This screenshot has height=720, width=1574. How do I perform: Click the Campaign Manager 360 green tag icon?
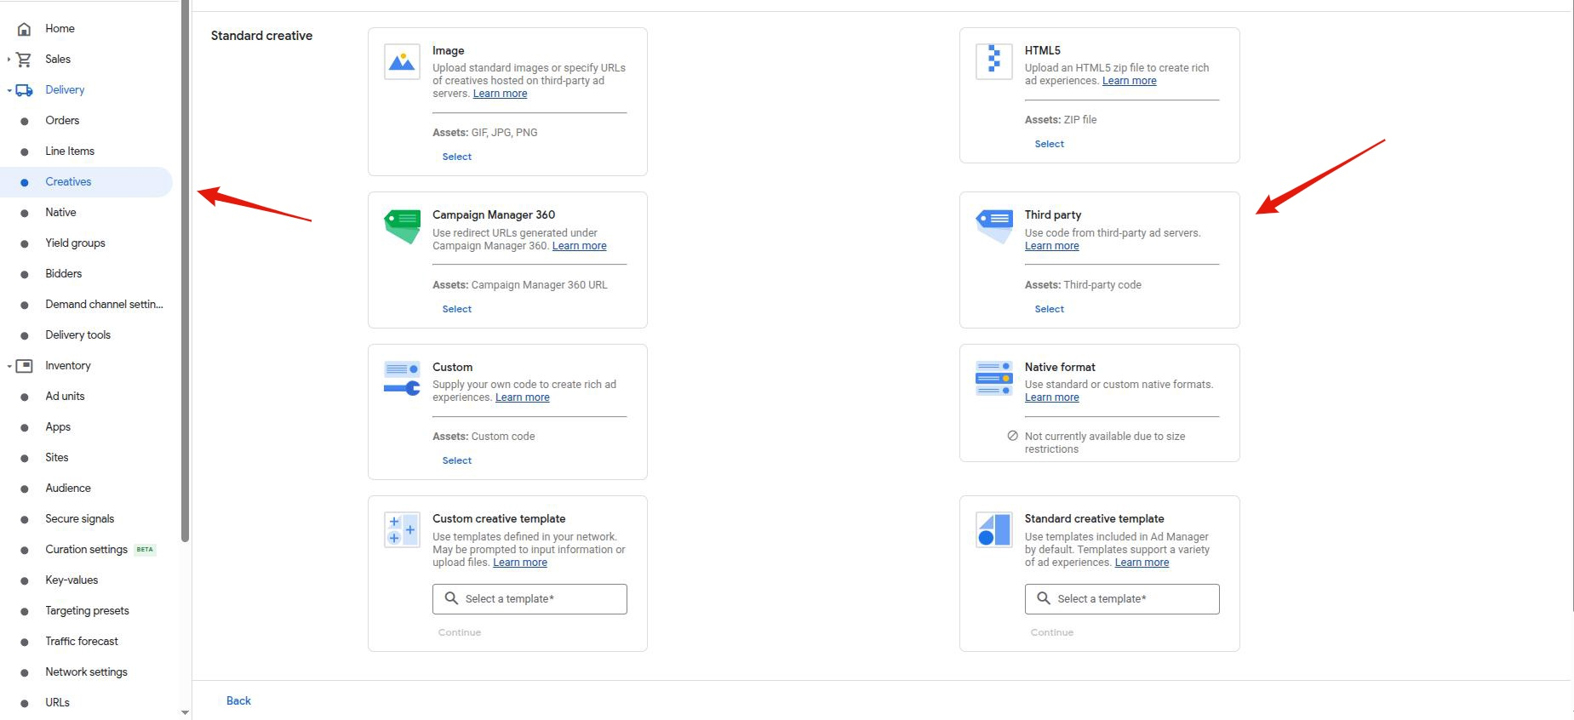[402, 226]
